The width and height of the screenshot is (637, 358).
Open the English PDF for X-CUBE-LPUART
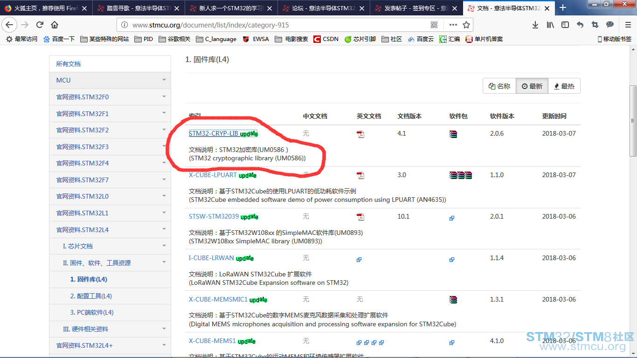click(x=360, y=175)
